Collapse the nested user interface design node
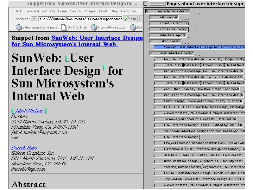This screenshot has width=253, height=190. [151, 53]
